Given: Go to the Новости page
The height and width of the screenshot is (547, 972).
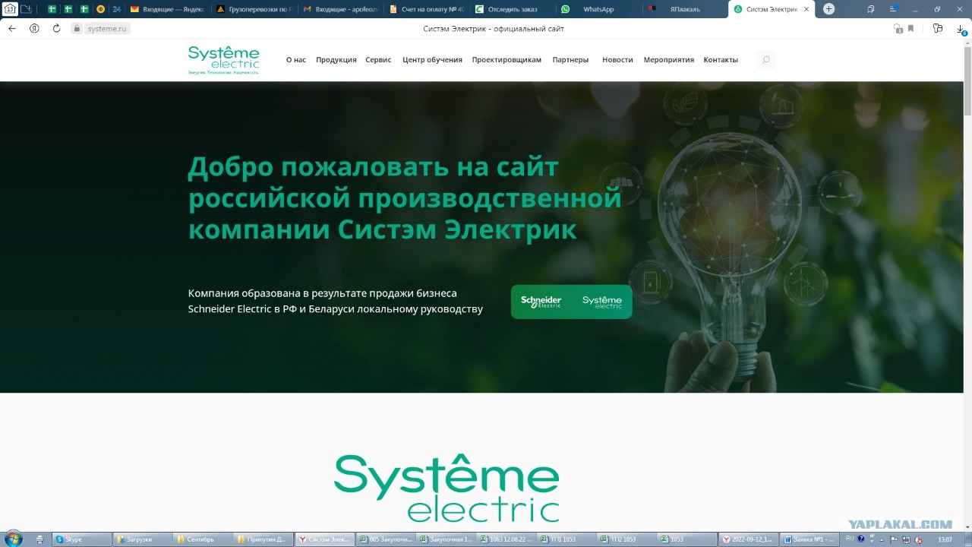Looking at the screenshot, I should point(617,60).
